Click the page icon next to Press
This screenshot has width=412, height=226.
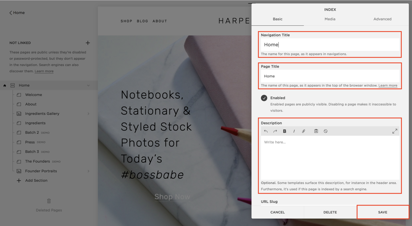[19, 142]
